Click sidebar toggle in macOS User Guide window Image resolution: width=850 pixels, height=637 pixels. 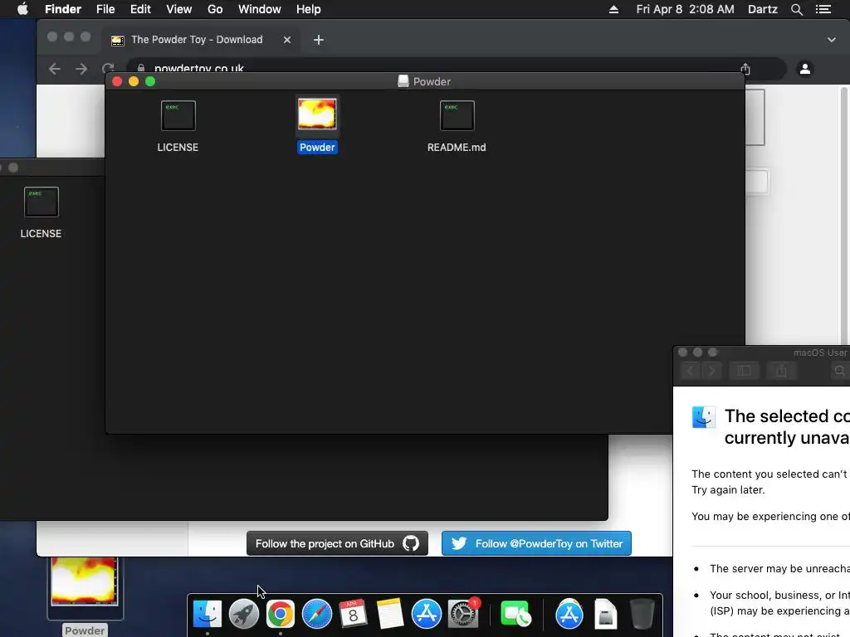click(x=744, y=371)
